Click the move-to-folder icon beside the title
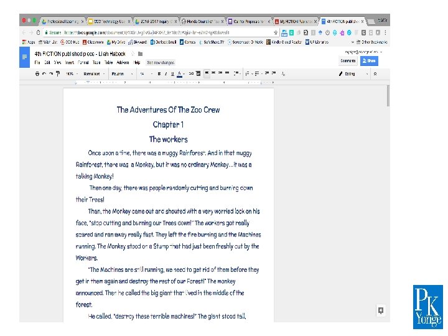448x336 pixels. (140, 54)
